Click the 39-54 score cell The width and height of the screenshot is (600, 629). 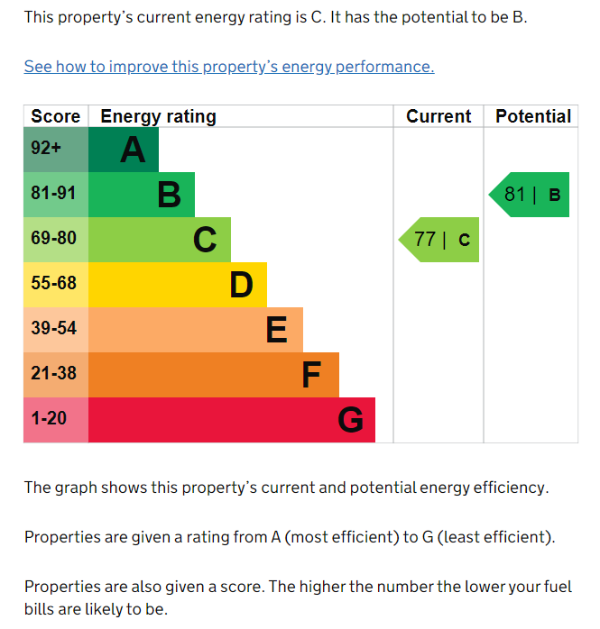(x=55, y=330)
